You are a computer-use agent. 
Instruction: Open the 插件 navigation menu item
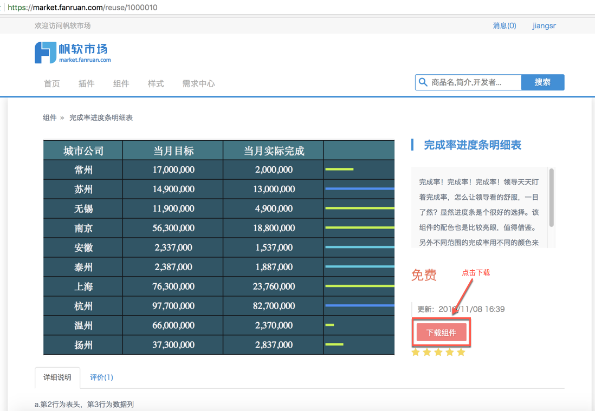pyautogui.click(x=86, y=83)
